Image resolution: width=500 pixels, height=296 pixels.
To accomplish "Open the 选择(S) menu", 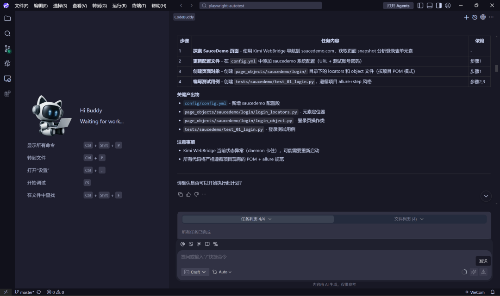I will [60, 6].
